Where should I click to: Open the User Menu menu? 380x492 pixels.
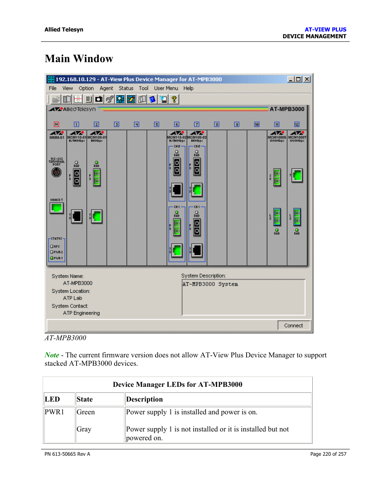[166, 88]
